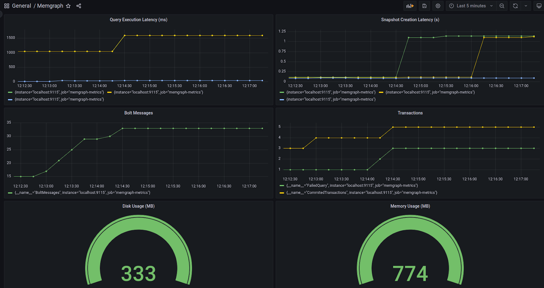Expand the refresh interval dropdown
The height and width of the screenshot is (288, 544).
point(526,6)
